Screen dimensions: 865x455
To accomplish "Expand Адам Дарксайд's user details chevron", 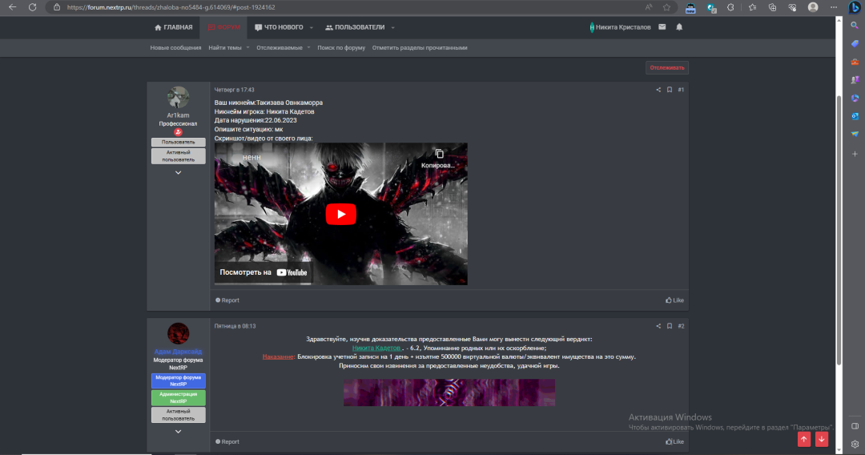I will (178, 431).
